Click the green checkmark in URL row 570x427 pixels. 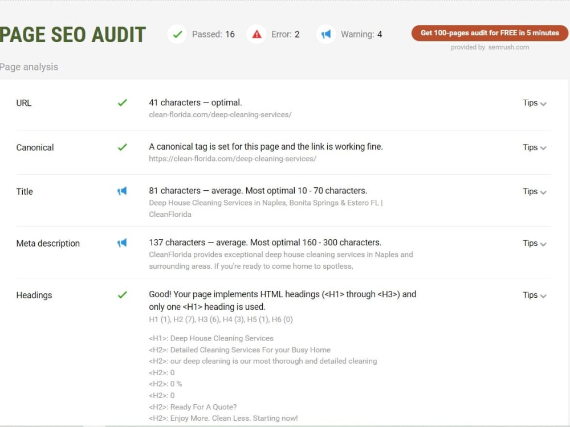(x=123, y=102)
